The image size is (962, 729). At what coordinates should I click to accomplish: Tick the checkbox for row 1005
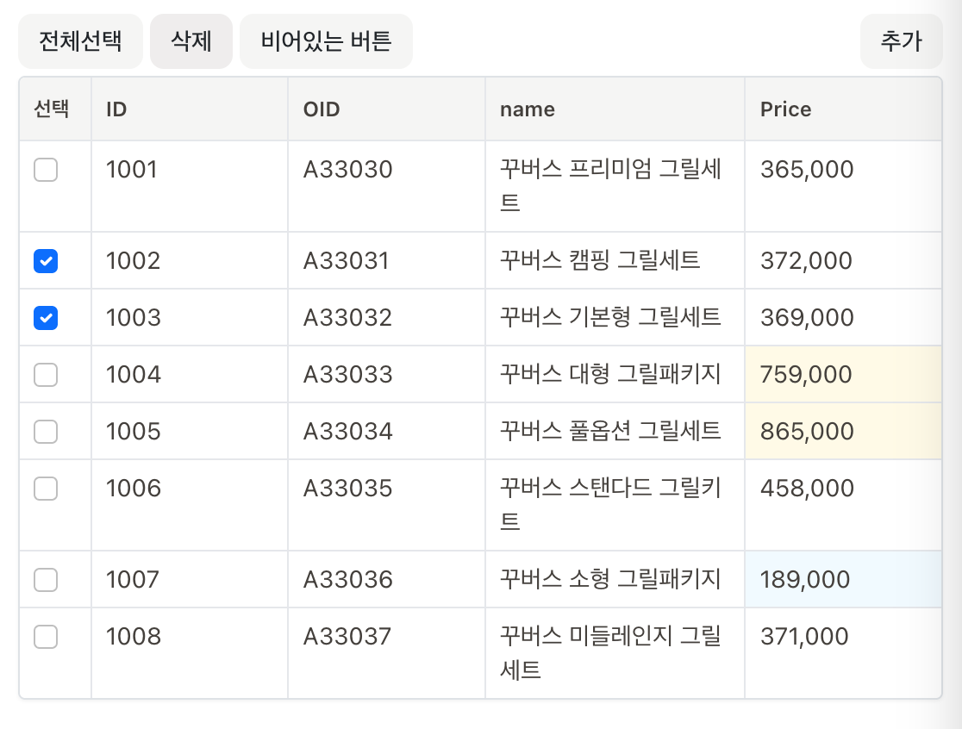(46, 432)
